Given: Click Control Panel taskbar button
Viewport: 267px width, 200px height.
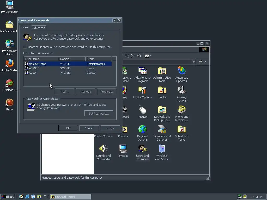Looking at the screenshot, I should [70, 197].
